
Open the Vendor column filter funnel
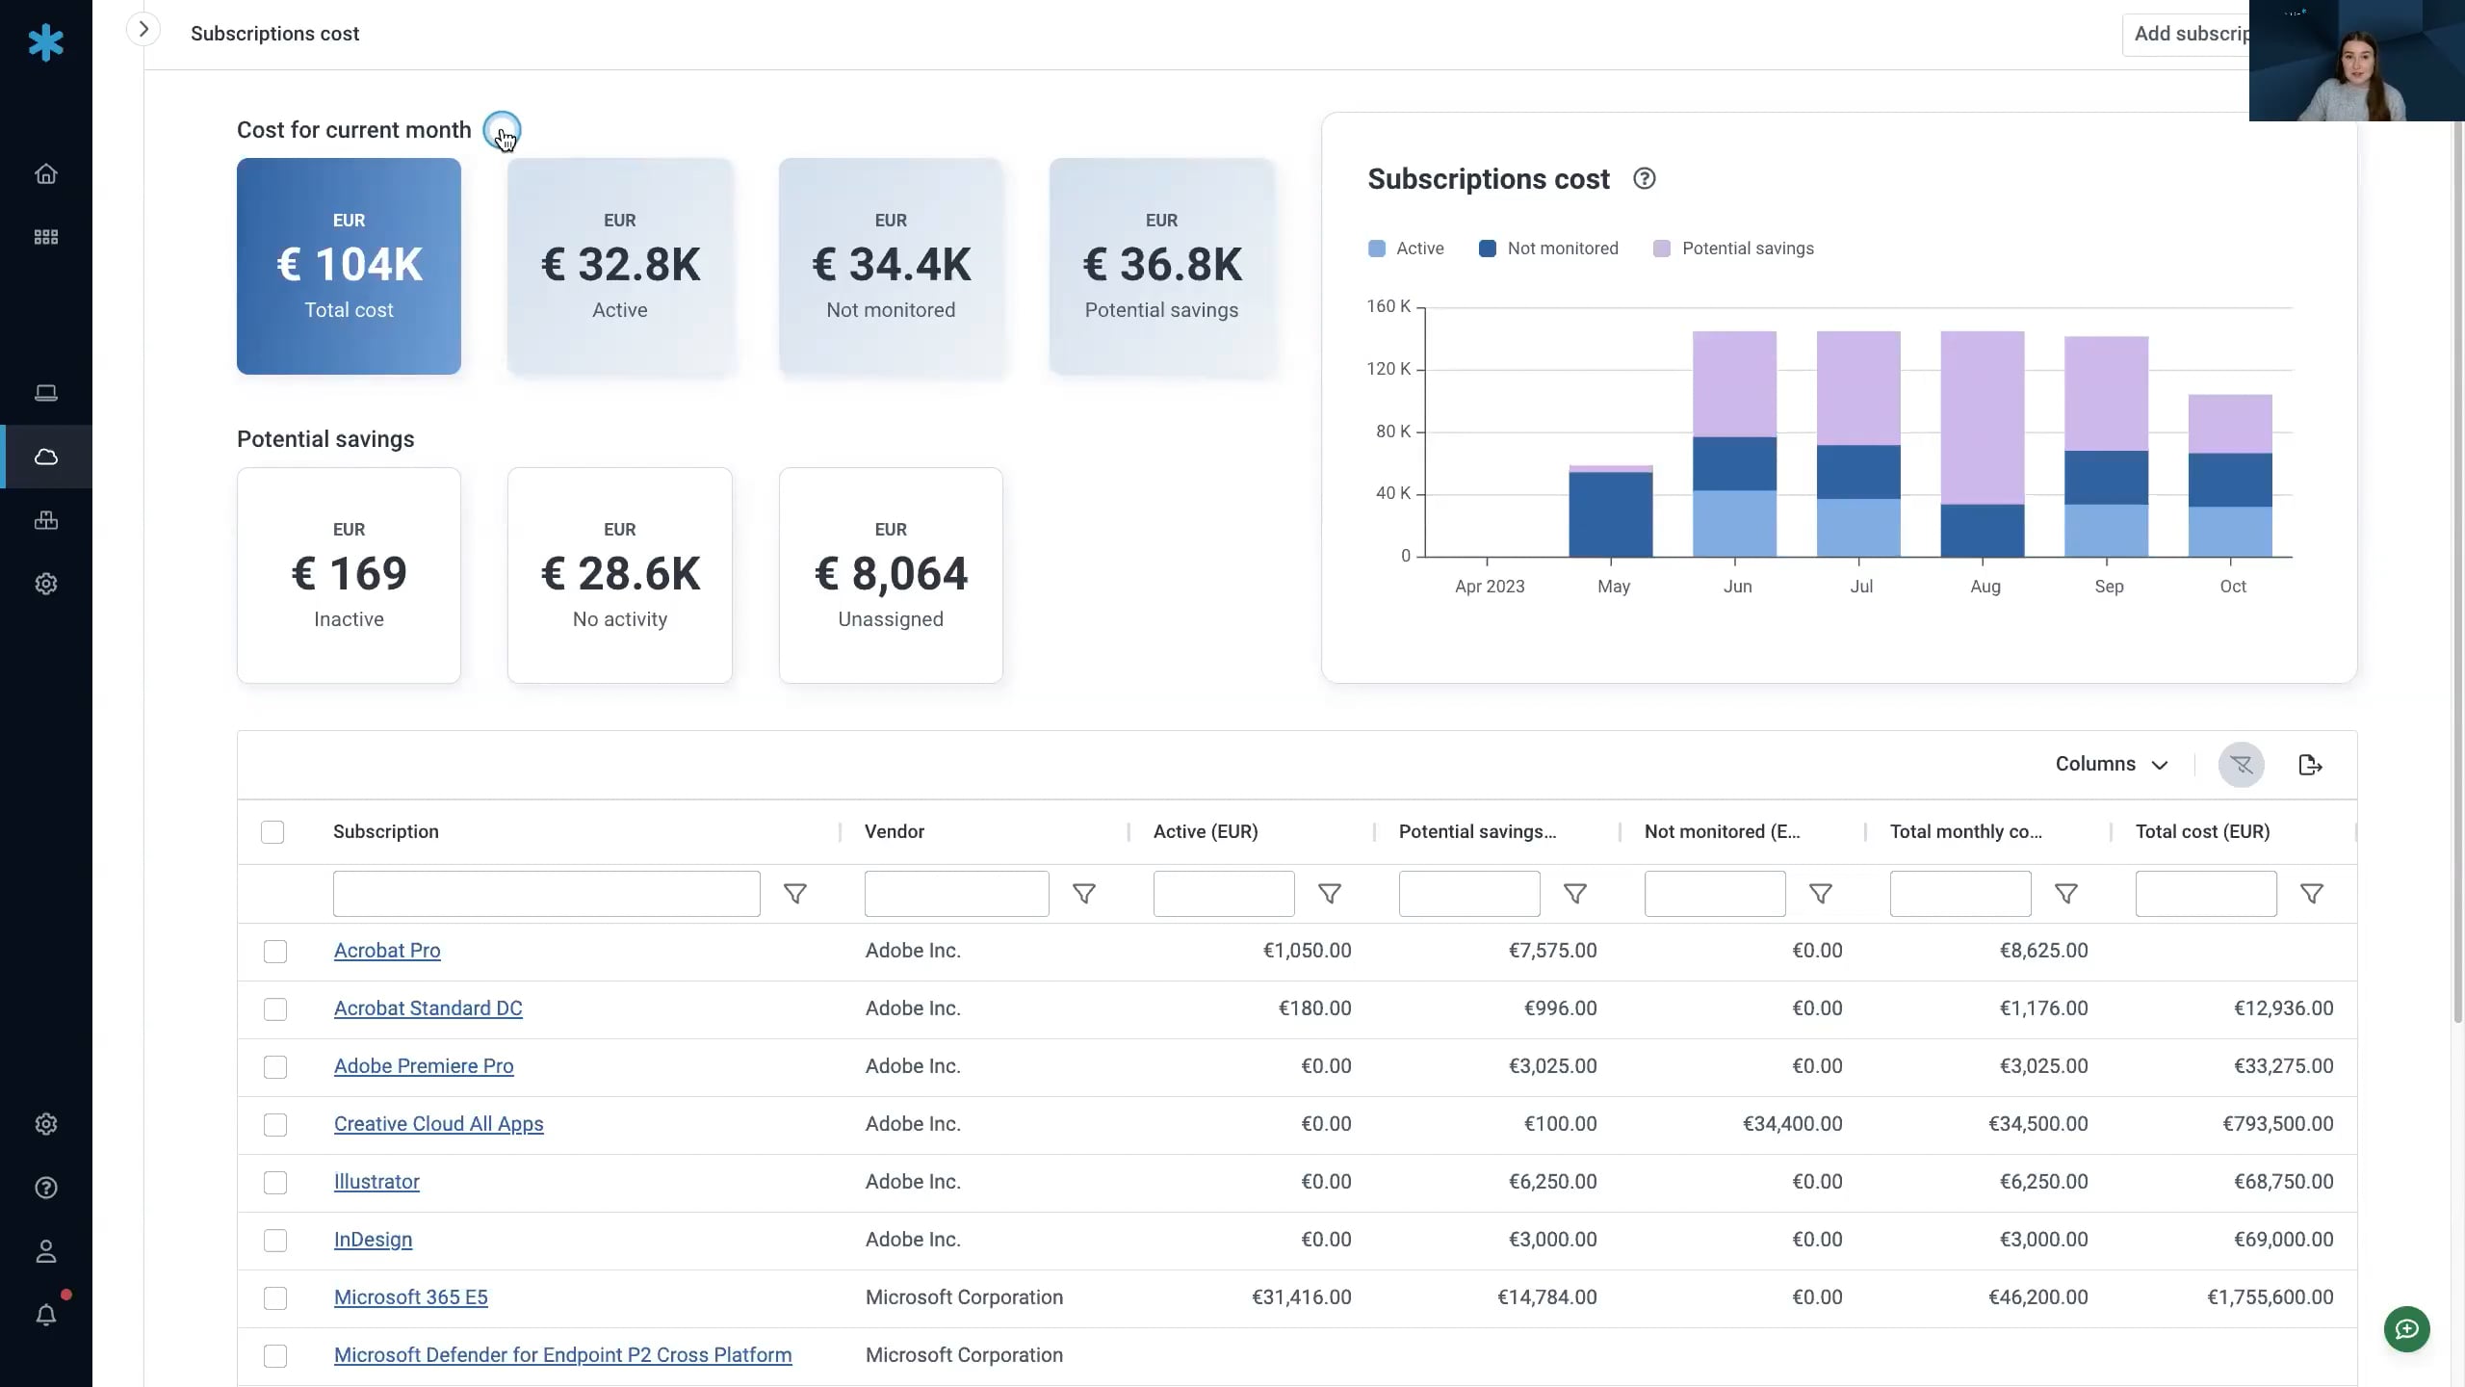point(1083,894)
